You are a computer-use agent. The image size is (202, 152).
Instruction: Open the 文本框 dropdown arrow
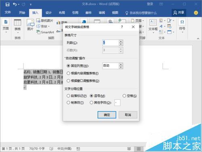(x=153, y=33)
